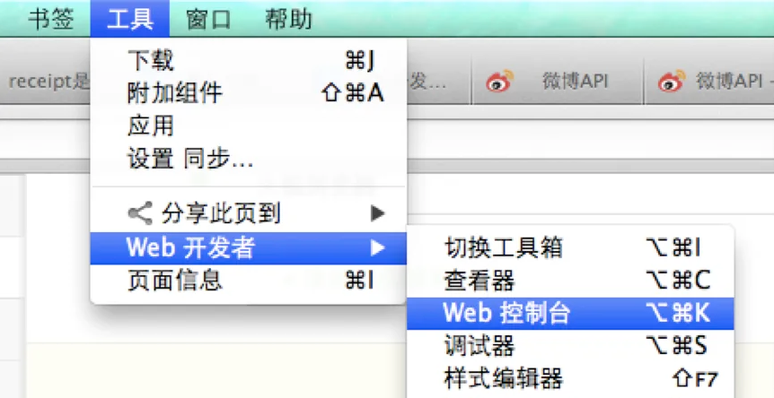Choose the 页面信息 menu item
The width and height of the screenshot is (774, 398).
249,281
